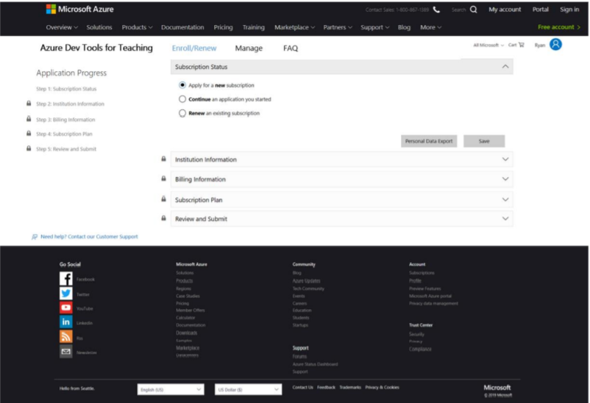
Task: Expand the Institution Information section
Action: pyautogui.click(x=505, y=159)
